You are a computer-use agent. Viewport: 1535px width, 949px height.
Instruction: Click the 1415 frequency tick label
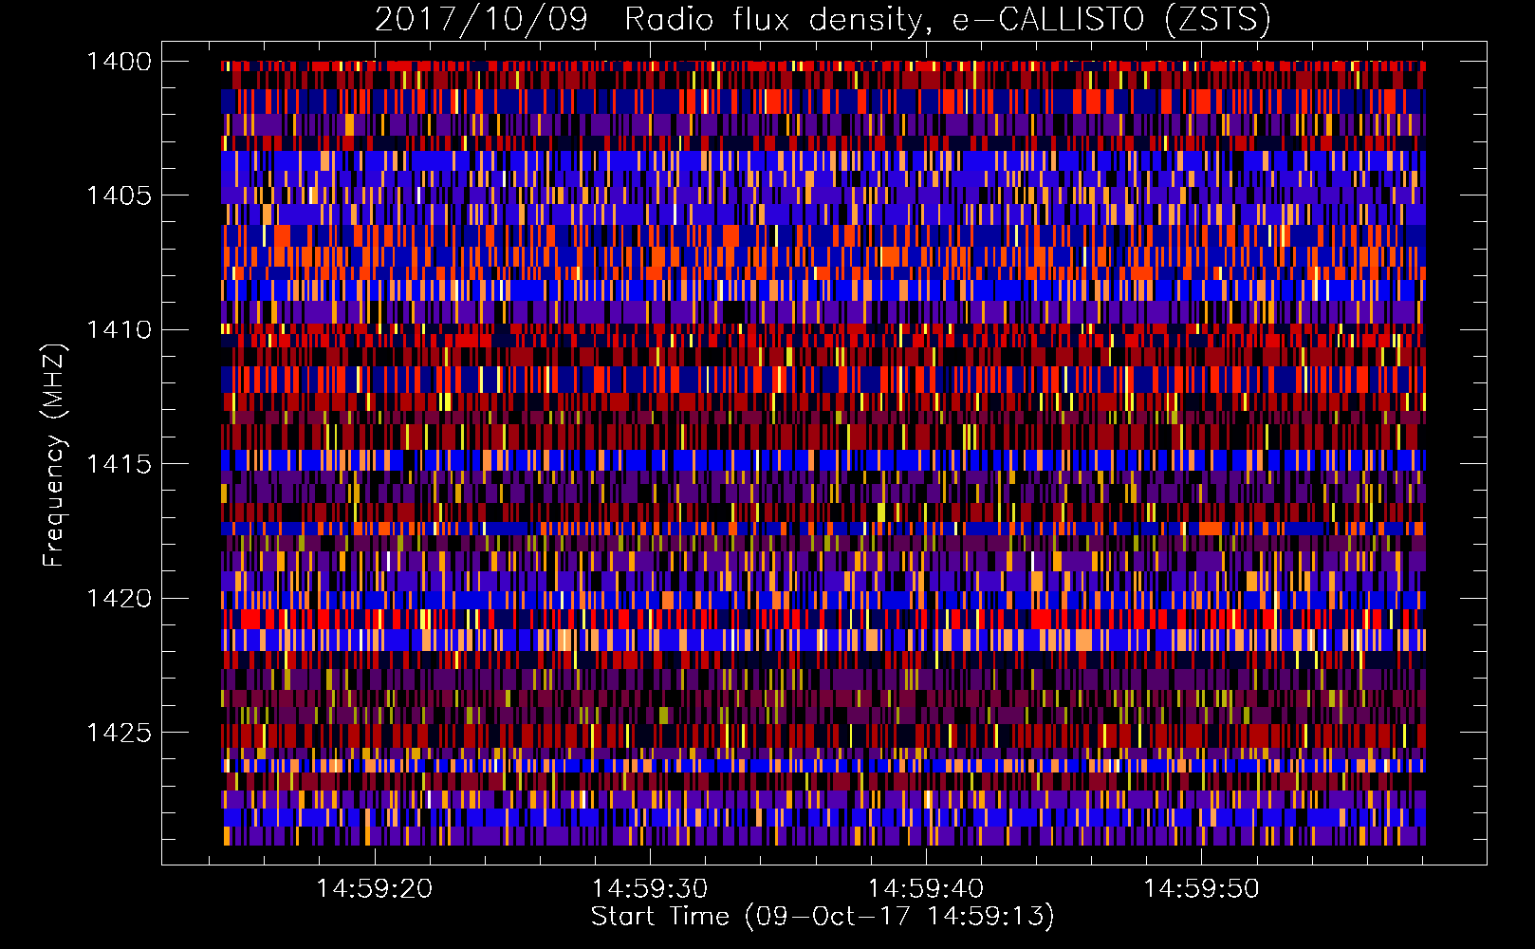119,463
